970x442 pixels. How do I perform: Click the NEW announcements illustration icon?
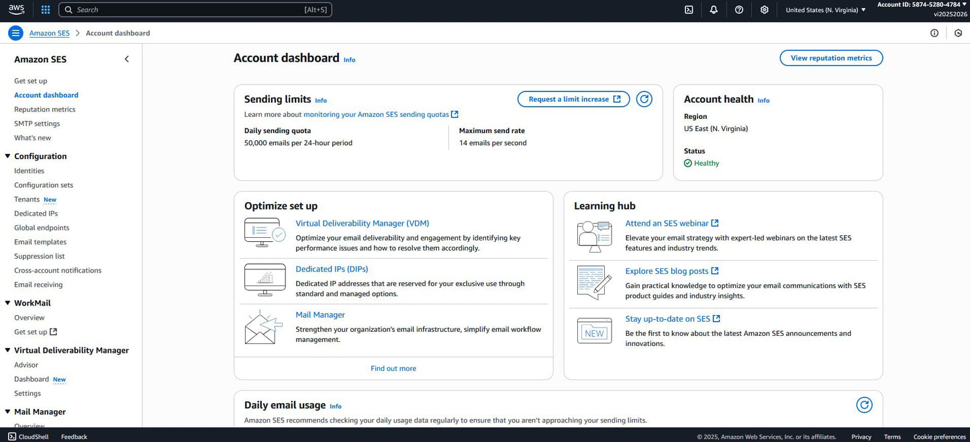pyautogui.click(x=594, y=330)
